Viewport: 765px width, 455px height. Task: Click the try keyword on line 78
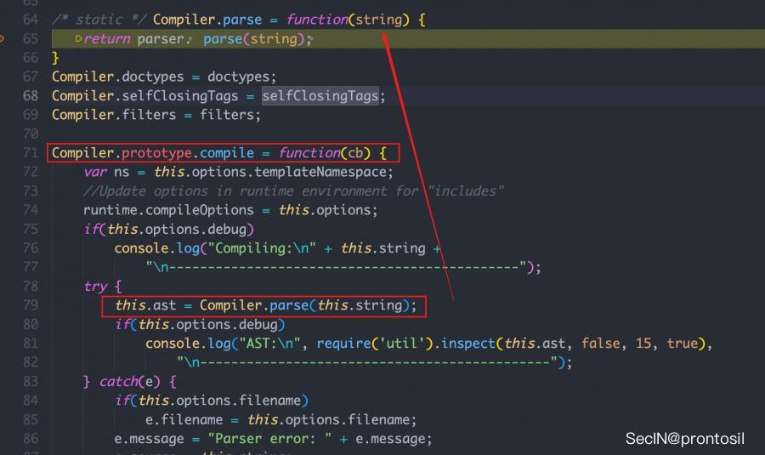pyautogui.click(x=99, y=287)
